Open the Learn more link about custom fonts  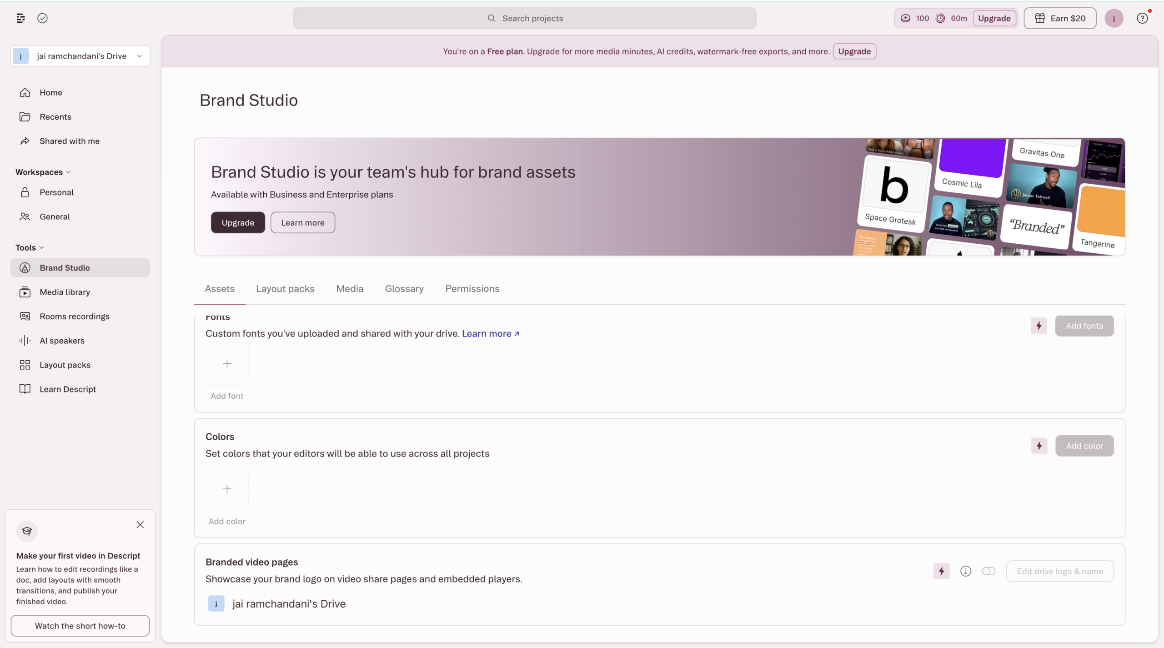tap(491, 333)
